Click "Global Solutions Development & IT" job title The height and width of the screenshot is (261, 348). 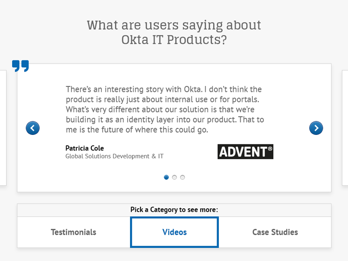coord(114,156)
